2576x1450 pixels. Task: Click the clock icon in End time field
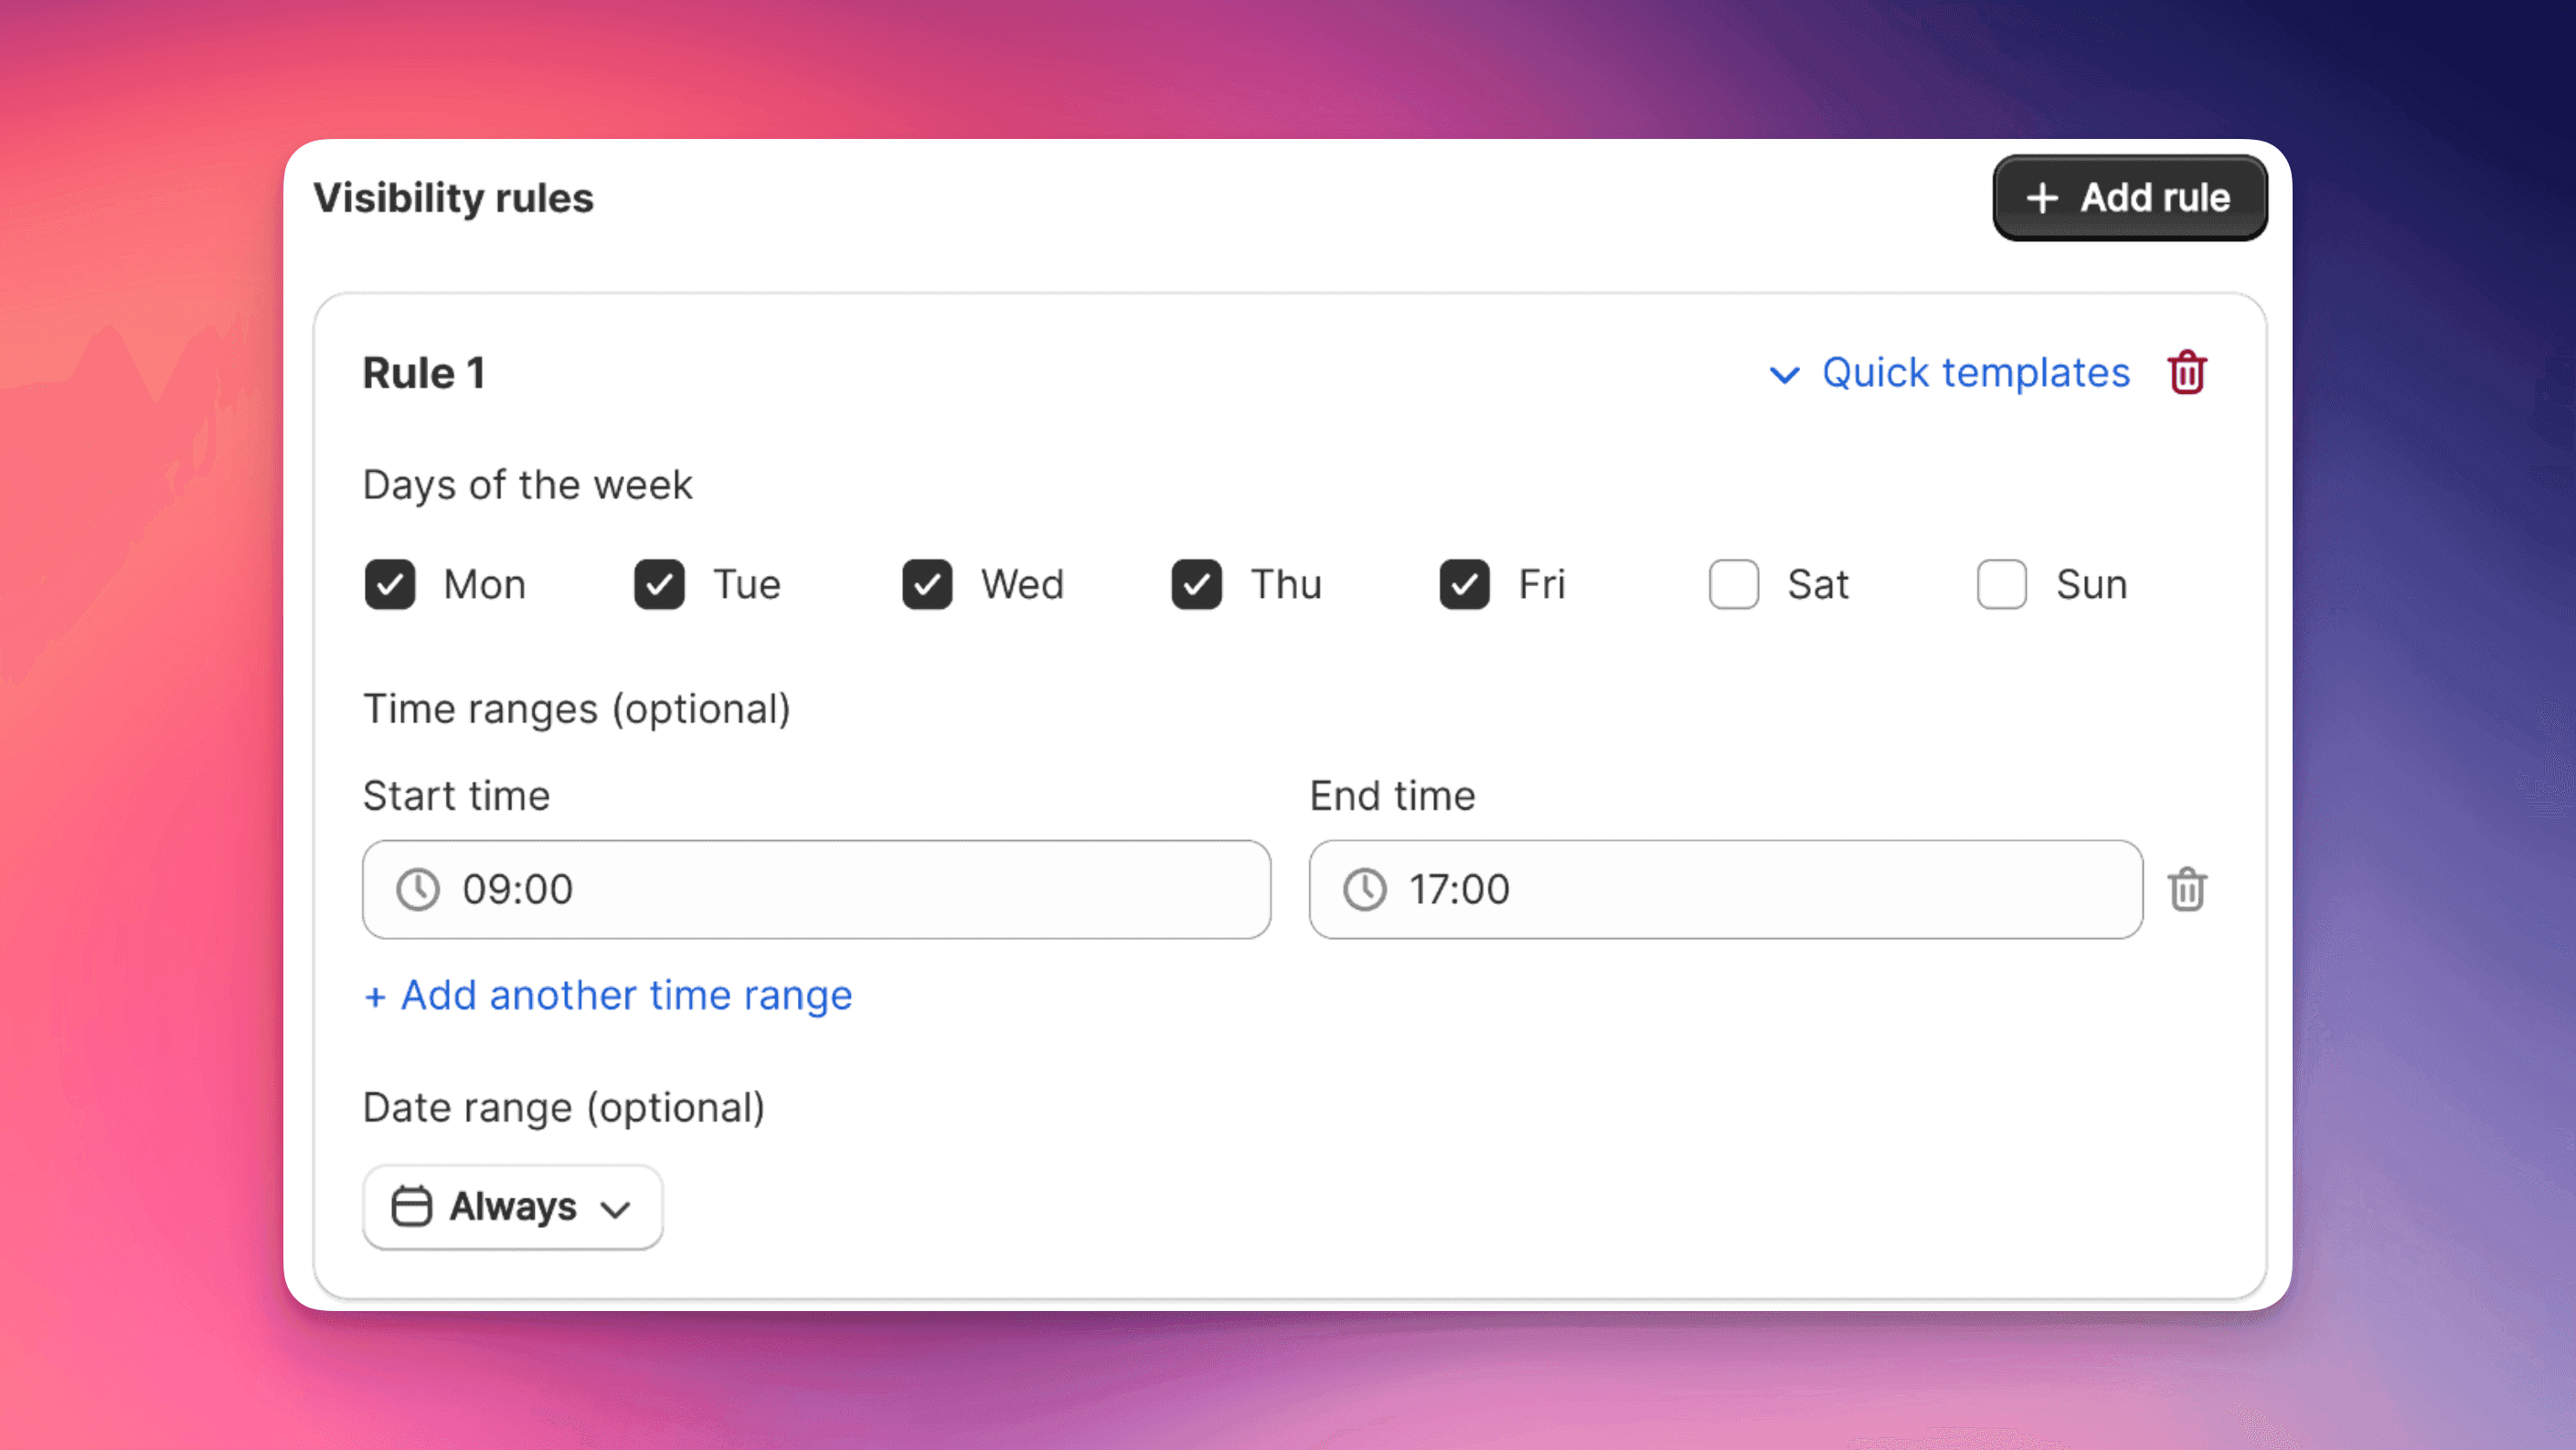tap(1365, 889)
